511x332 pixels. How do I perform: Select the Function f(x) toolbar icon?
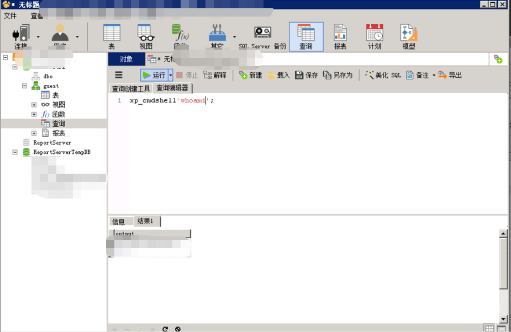pos(180,37)
